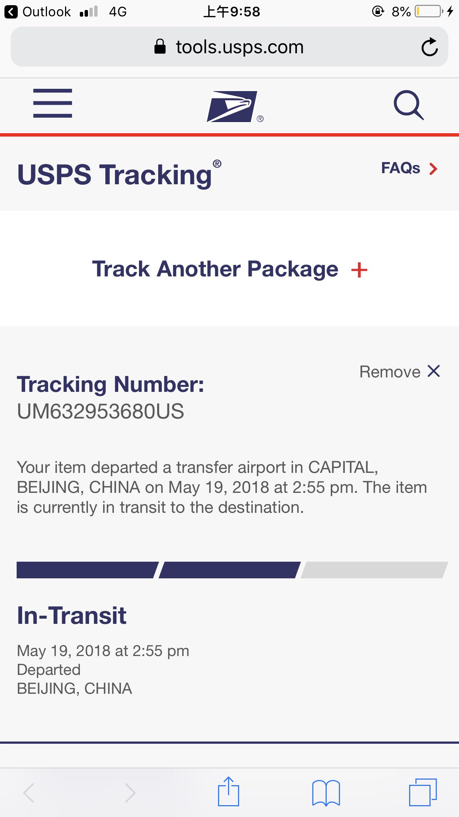Viewport: 459px width, 817px height.
Task: Reload the page with the refresh icon
Action: coord(429,47)
